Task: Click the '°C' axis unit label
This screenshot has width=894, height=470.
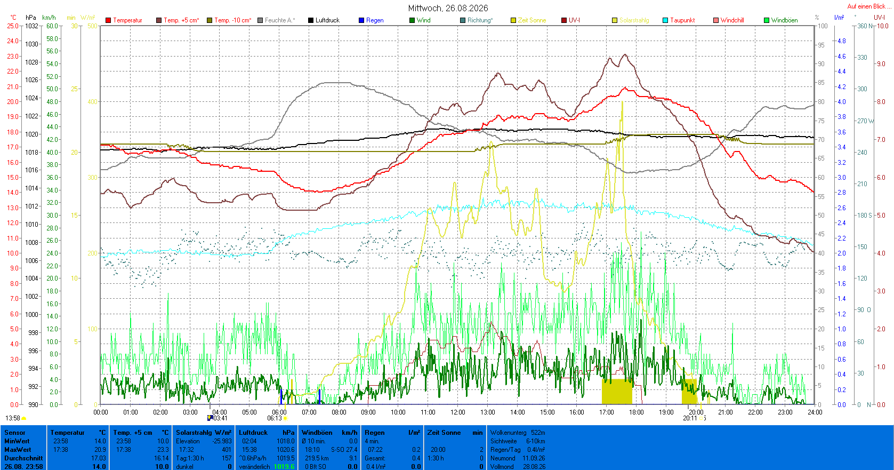Action: tap(13, 18)
